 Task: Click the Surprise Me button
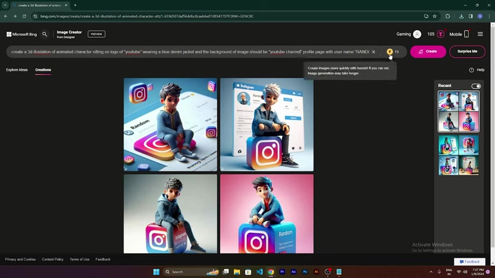point(467,52)
